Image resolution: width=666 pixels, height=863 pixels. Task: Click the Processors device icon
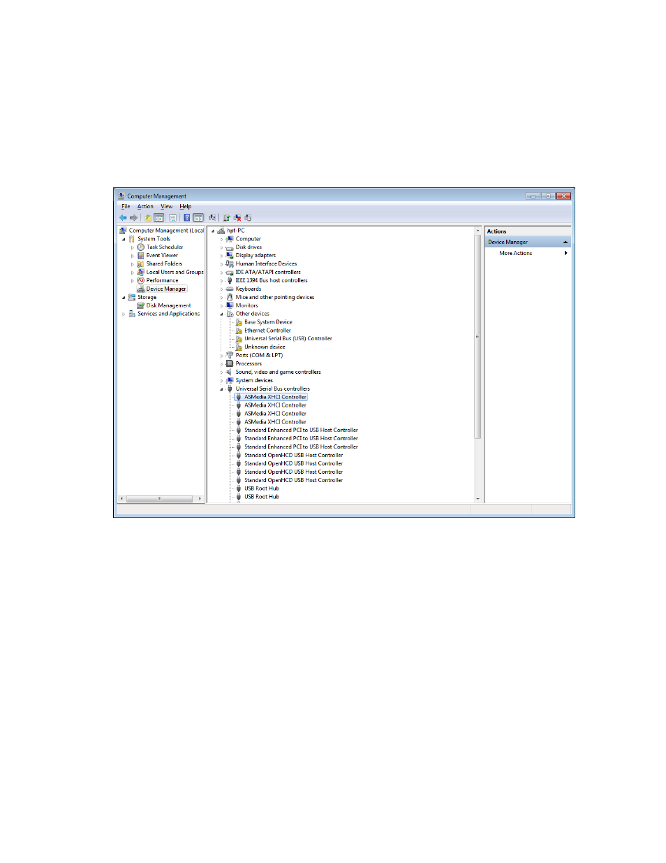[230, 363]
